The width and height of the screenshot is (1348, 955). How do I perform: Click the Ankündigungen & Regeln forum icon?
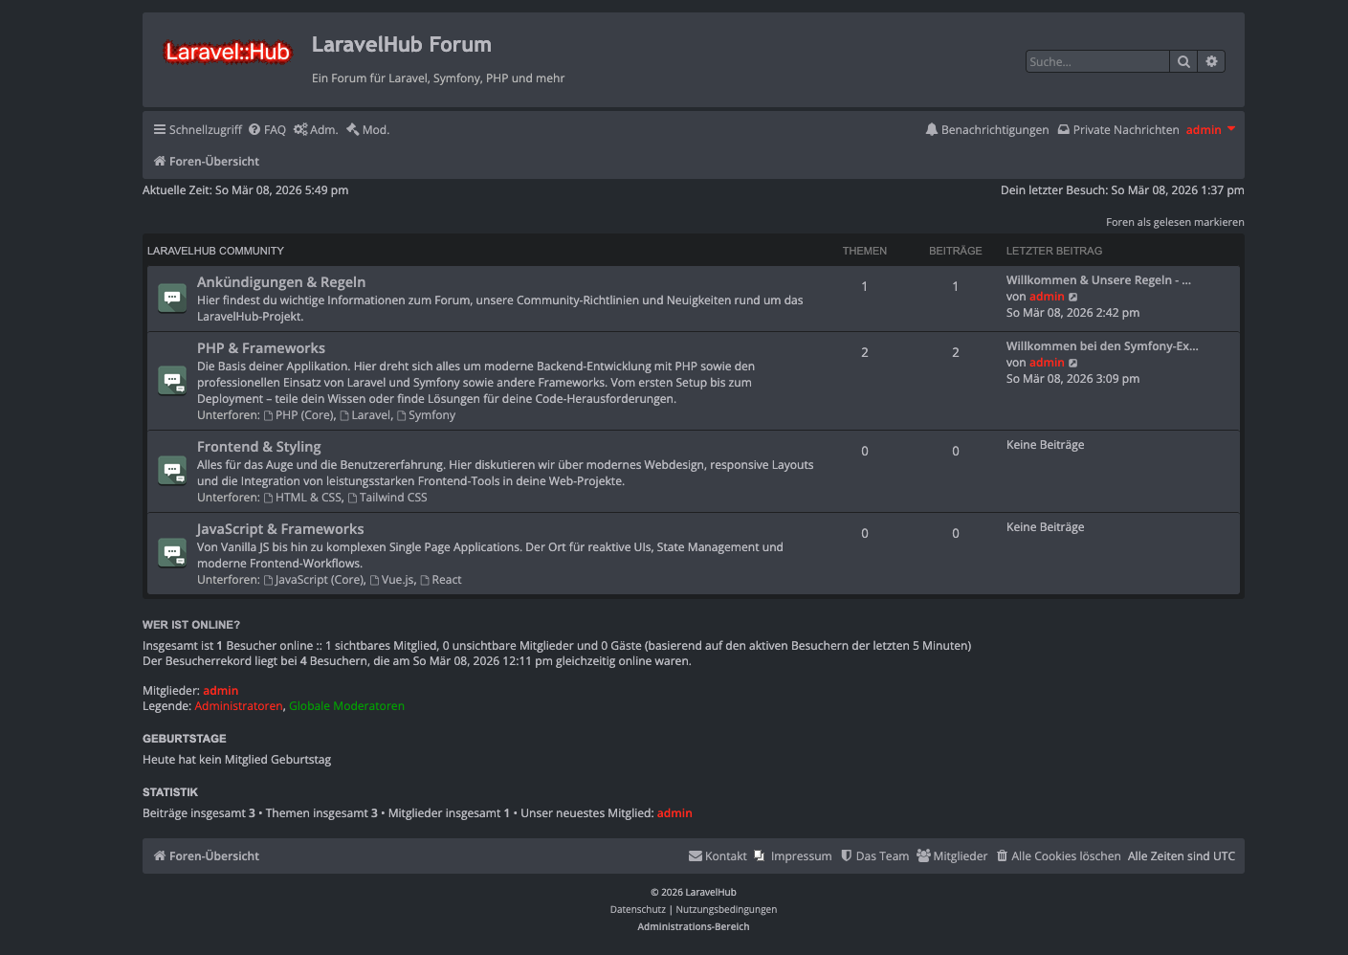tap(172, 298)
